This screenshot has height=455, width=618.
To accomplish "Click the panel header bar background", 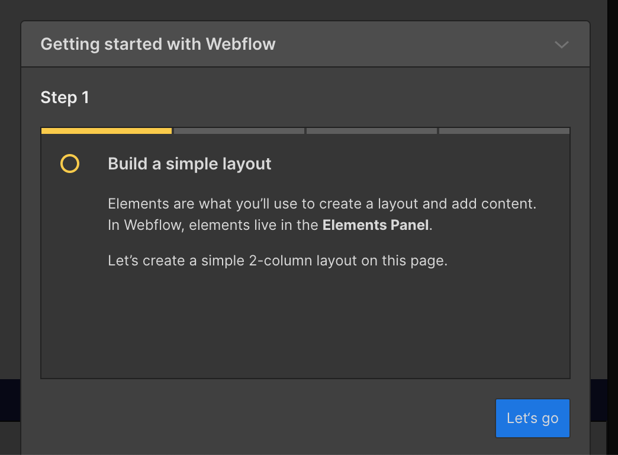I will tap(414, 44).
